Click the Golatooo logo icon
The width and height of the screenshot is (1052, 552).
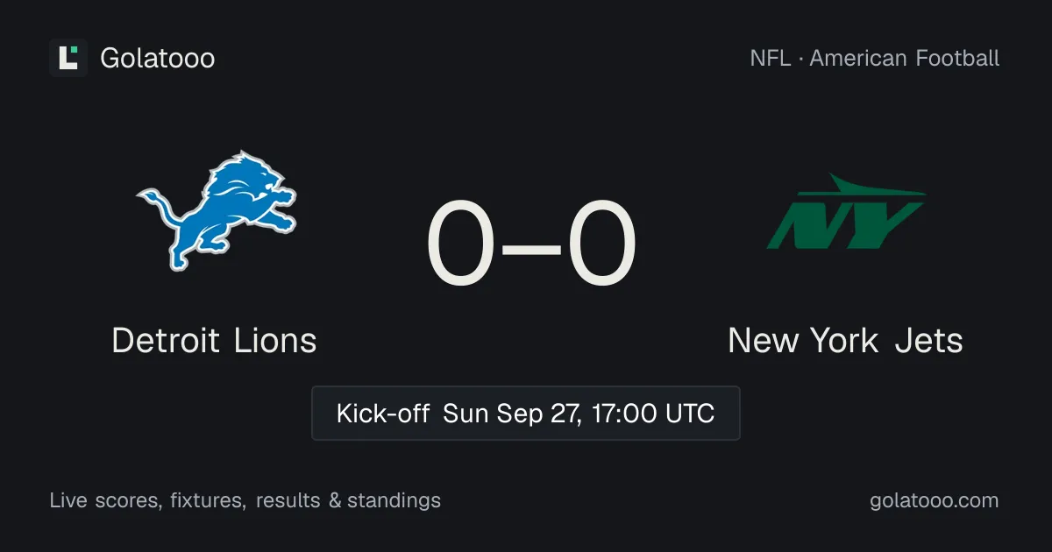[68, 58]
